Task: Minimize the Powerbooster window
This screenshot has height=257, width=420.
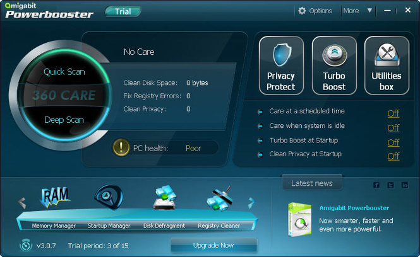Action: (x=387, y=11)
